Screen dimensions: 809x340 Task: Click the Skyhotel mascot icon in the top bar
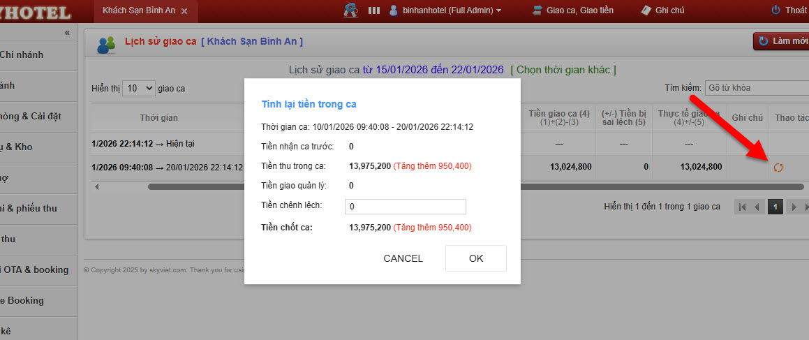coord(351,10)
